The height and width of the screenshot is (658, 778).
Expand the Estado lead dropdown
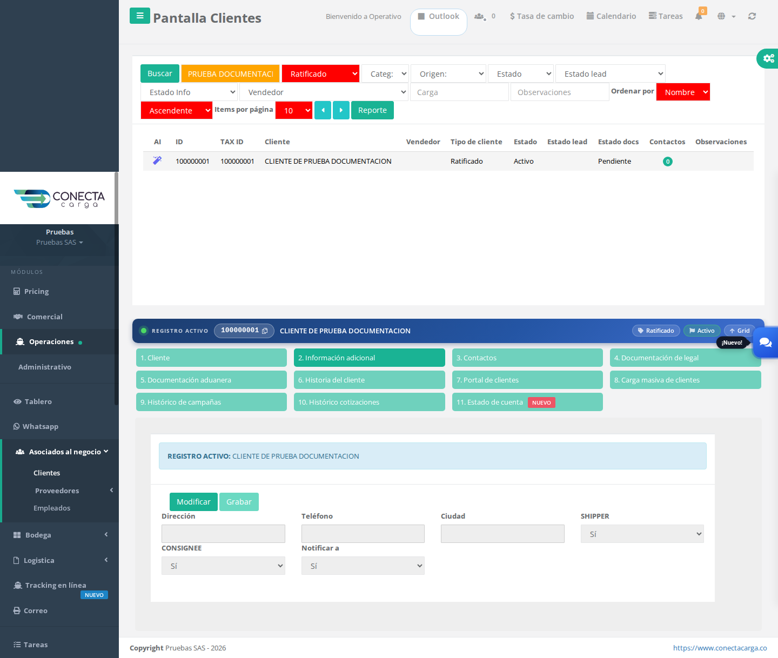[611, 73]
